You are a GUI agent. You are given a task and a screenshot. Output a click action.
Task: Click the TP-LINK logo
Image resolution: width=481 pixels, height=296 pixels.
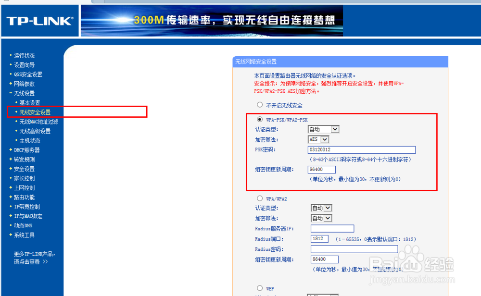coord(40,21)
